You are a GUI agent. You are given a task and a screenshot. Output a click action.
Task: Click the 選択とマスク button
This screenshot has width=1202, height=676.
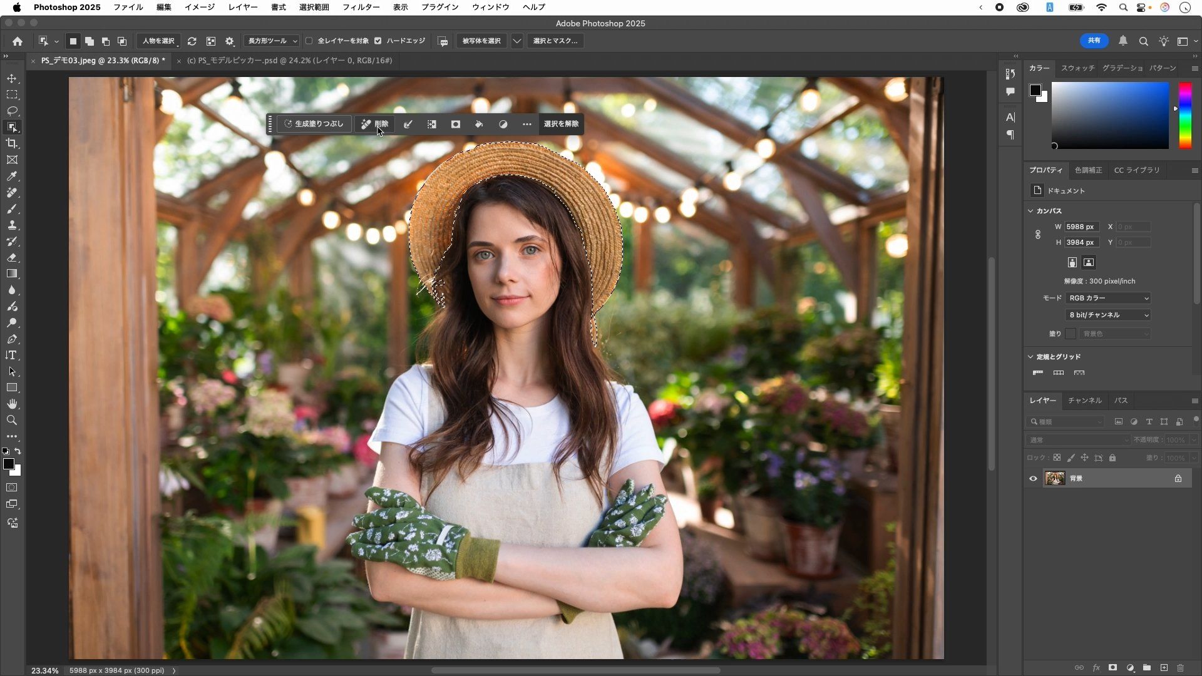(555, 41)
